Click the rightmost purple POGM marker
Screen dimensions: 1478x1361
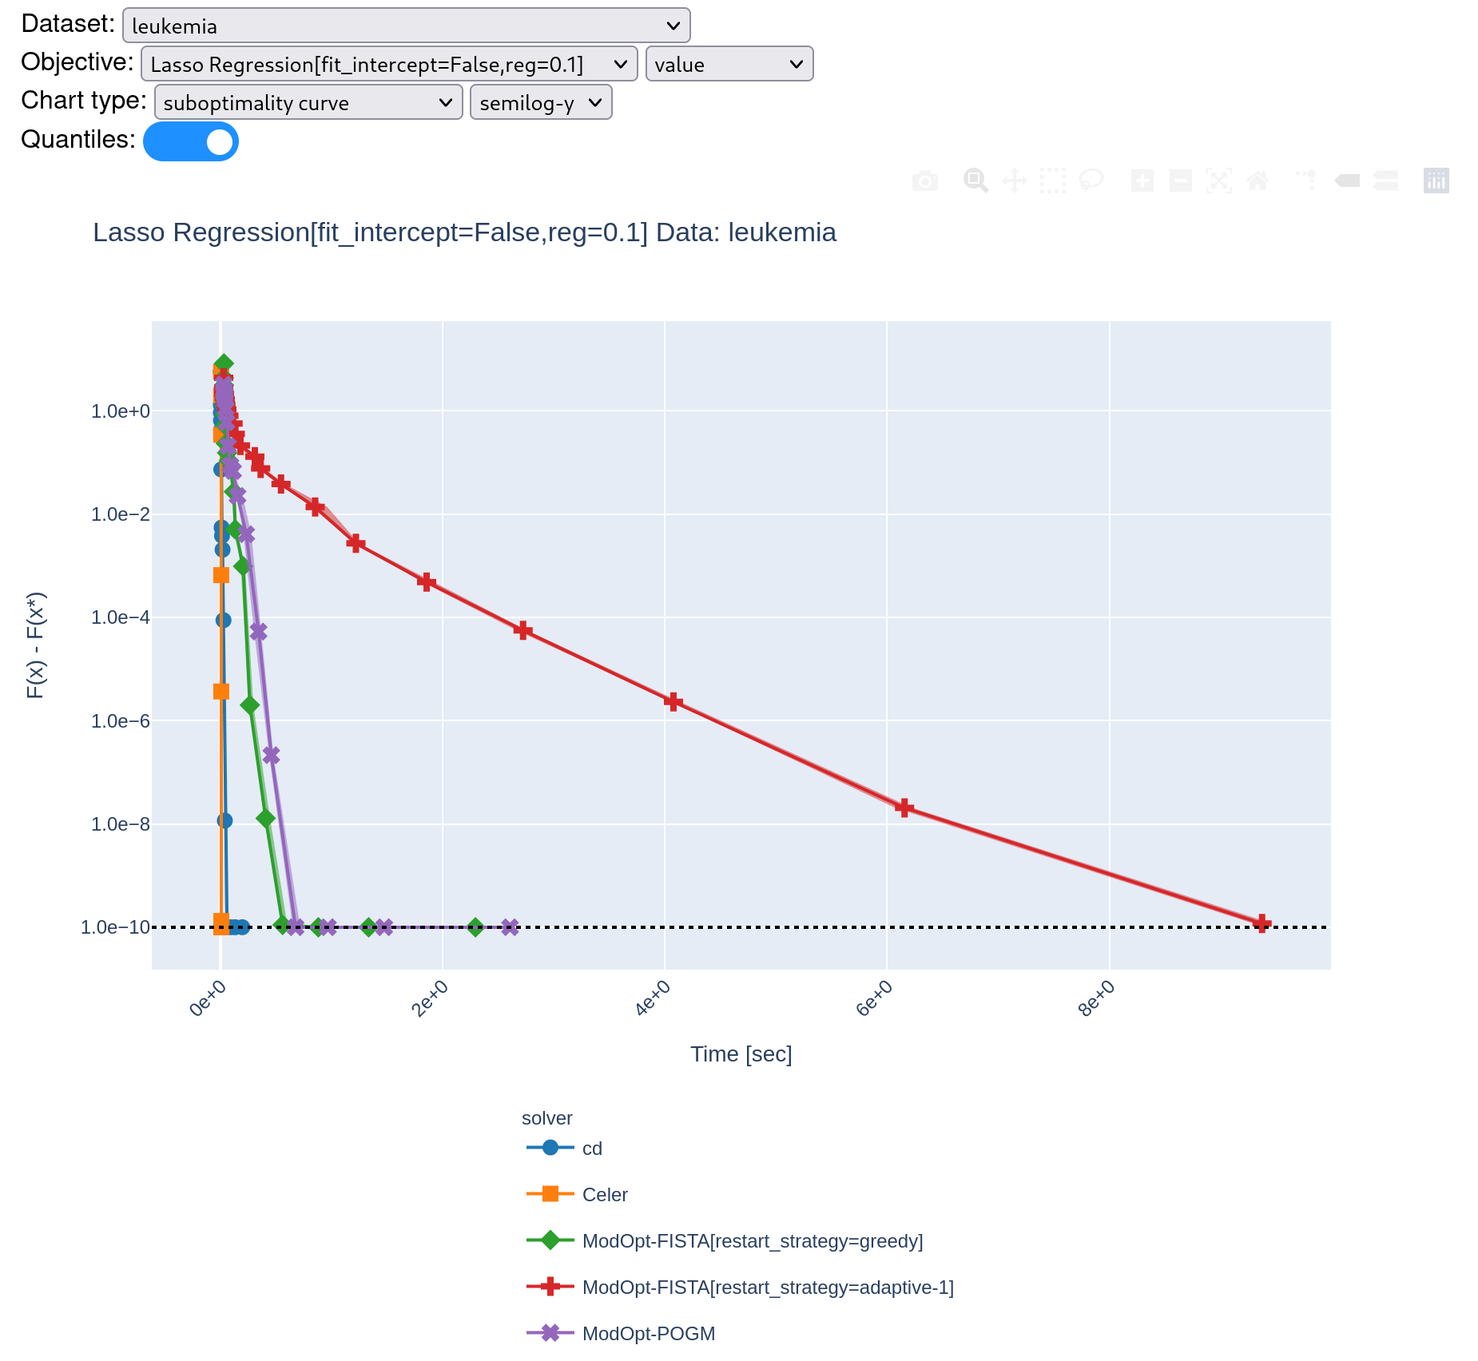pos(510,927)
